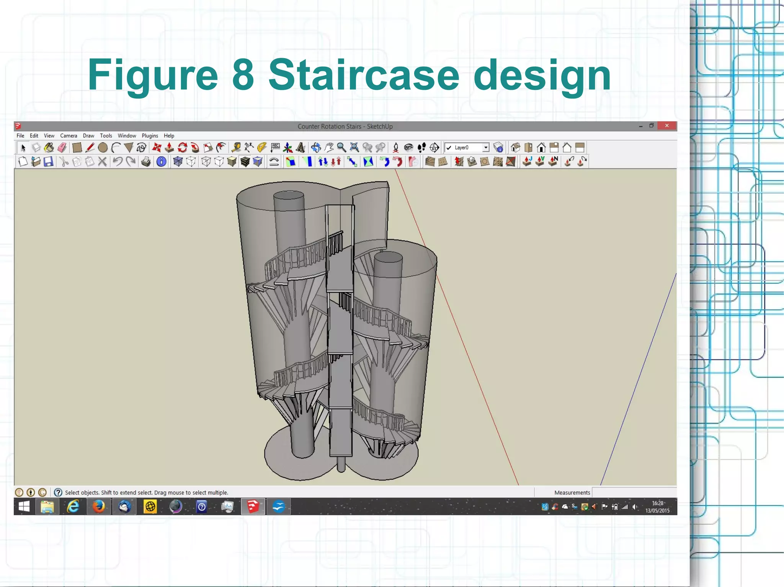Toggle Back Edges style
The image size is (784, 587).
(191, 162)
